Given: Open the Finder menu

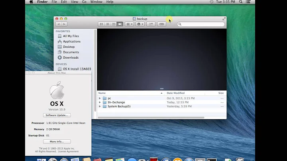Looking at the screenshot, I should [x=42, y=2].
